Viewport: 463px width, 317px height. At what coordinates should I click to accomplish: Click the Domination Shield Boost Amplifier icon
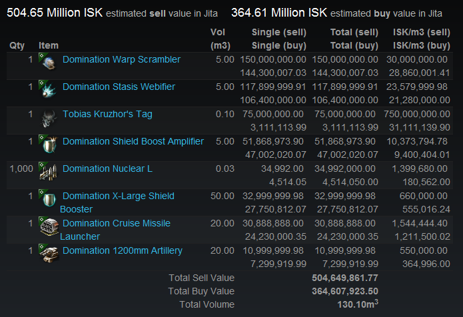[x=49, y=145]
